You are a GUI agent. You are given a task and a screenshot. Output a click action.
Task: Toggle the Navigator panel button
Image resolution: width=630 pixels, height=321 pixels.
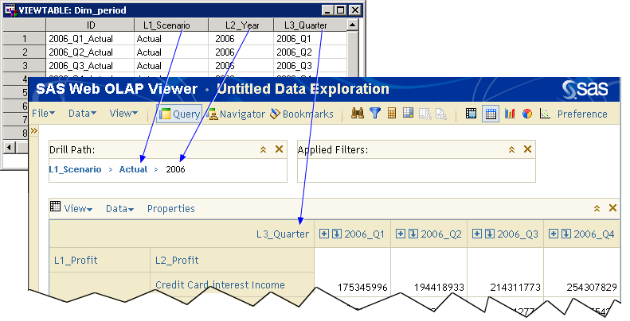pos(236,114)
